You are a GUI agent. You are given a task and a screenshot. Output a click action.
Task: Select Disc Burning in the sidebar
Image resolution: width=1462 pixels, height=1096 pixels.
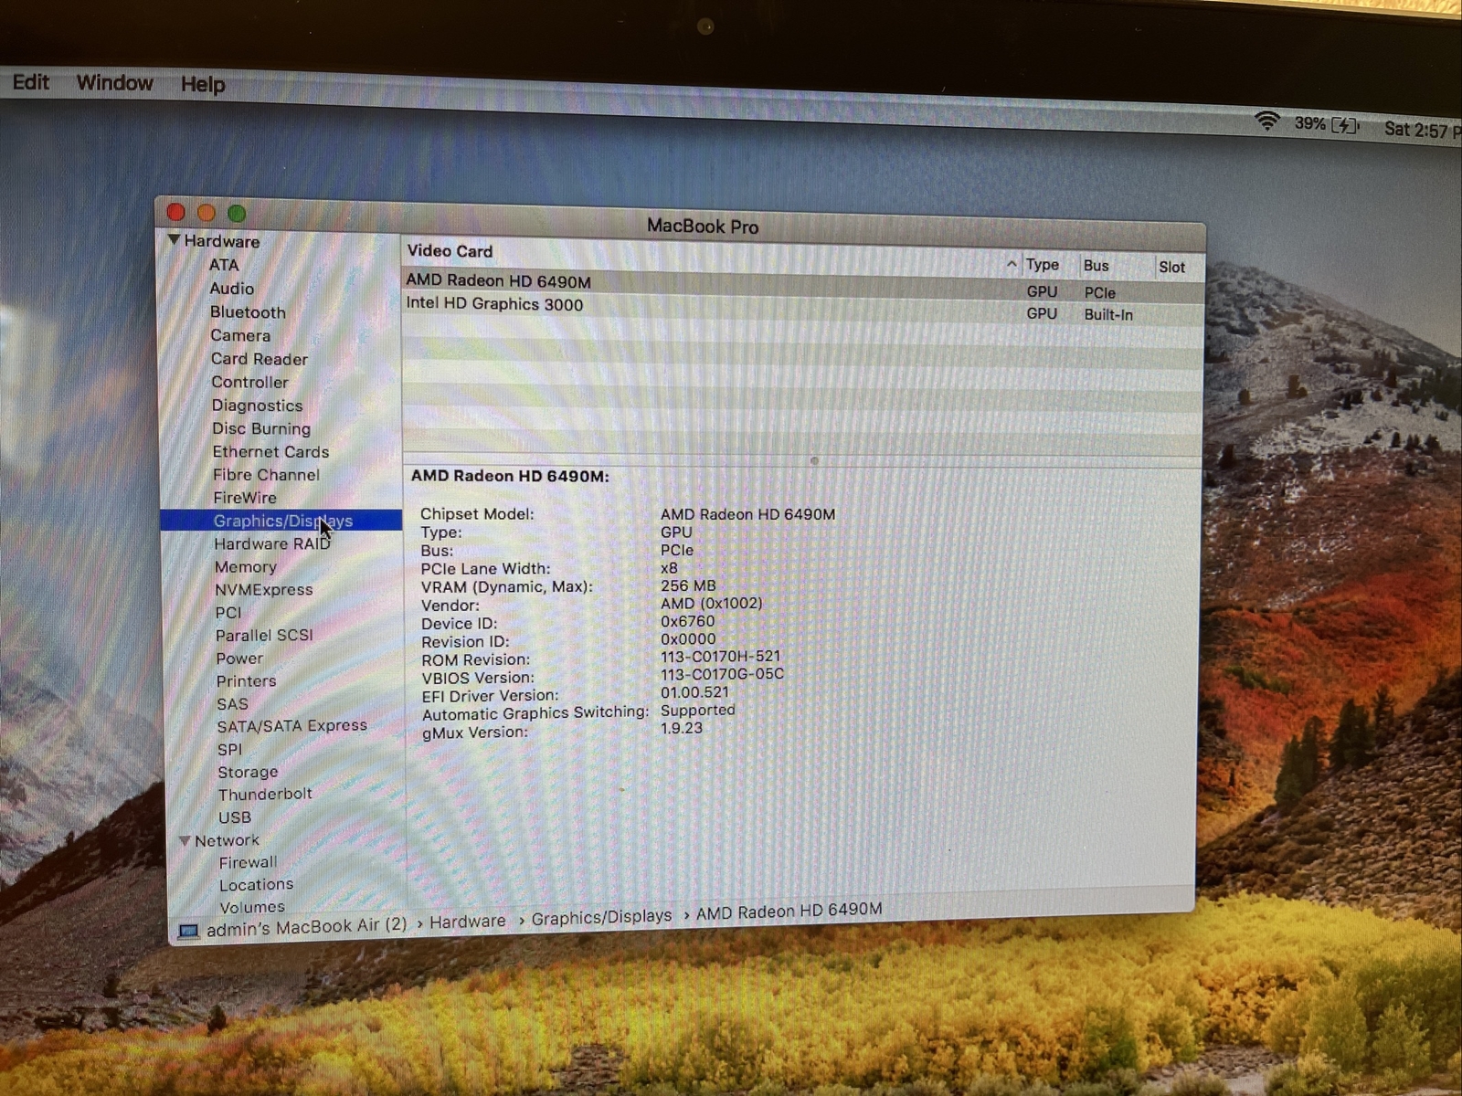coord(261,428)
